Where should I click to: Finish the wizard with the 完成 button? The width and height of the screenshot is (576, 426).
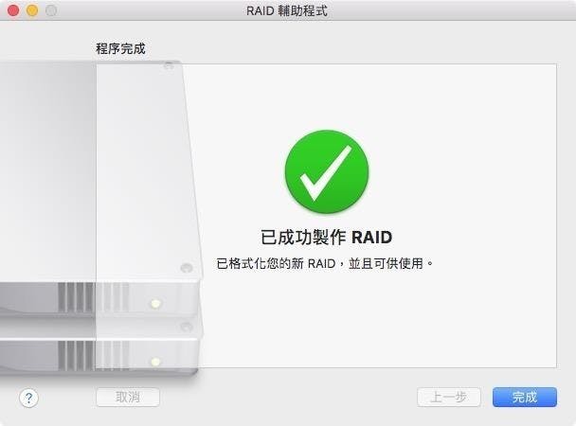pos(525,397)
